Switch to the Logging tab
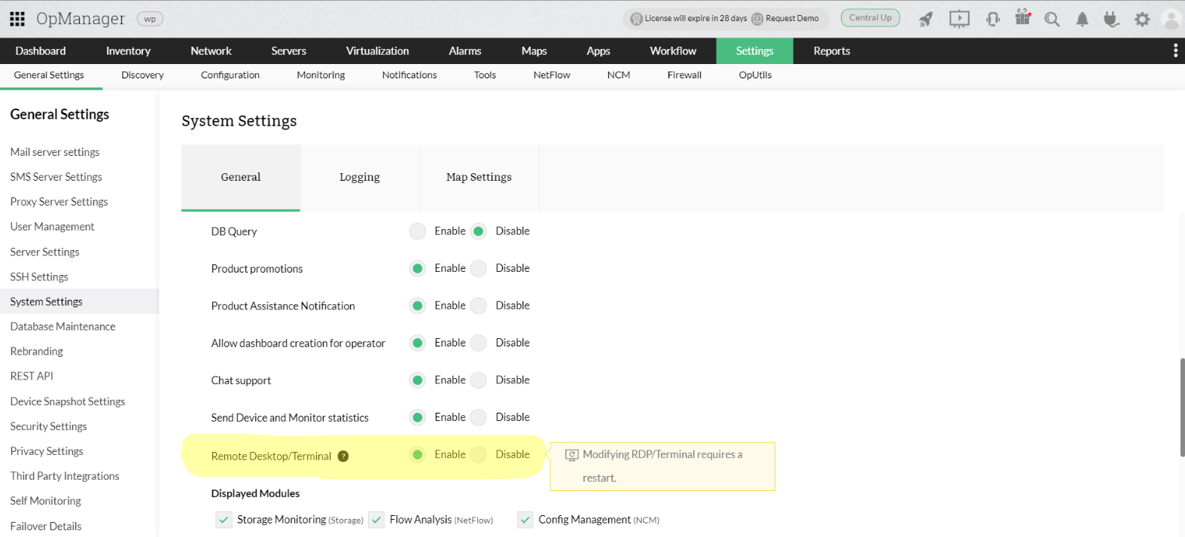1185x537 pixels. [359, 177]
